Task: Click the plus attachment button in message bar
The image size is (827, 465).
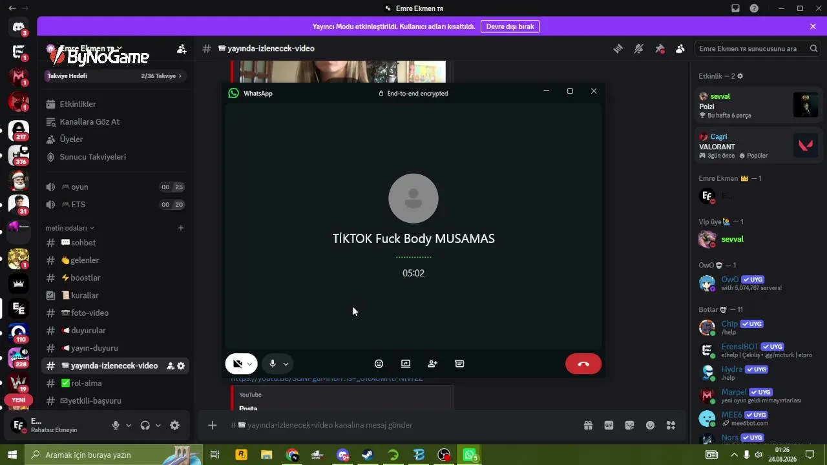Action: 212,425
